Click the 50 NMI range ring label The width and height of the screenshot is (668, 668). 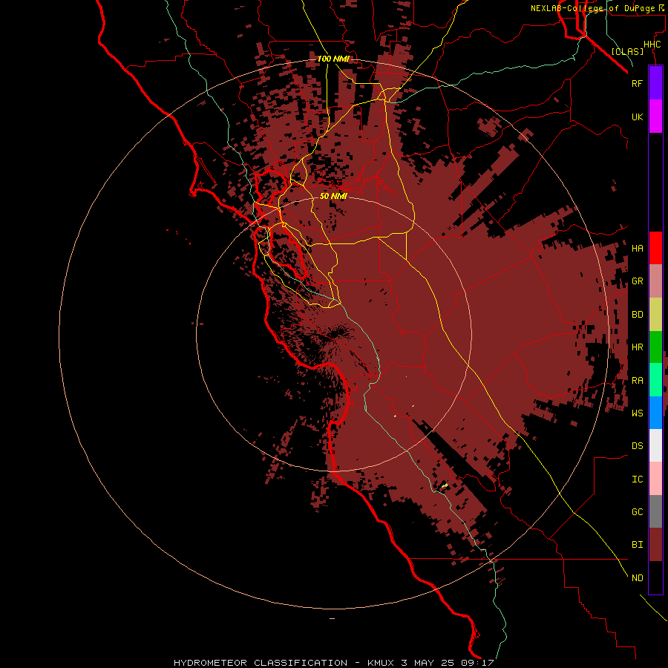tap(333, 196)
